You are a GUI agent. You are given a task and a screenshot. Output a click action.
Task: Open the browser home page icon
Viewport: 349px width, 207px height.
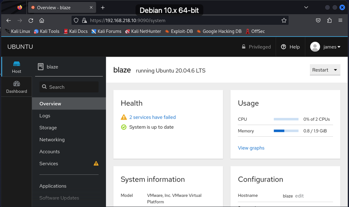click(42, 21)
